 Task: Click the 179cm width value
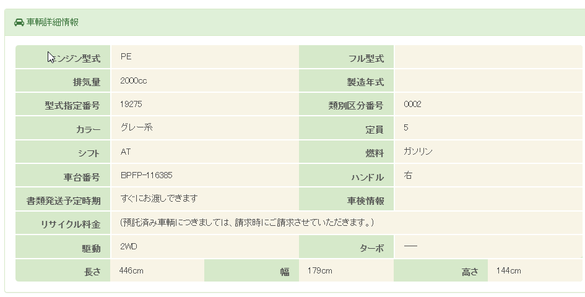click(x=319, y=270)
